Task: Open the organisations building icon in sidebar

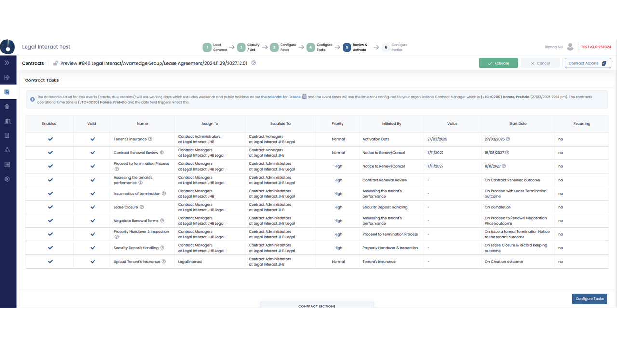Action: tap(7, 121)
